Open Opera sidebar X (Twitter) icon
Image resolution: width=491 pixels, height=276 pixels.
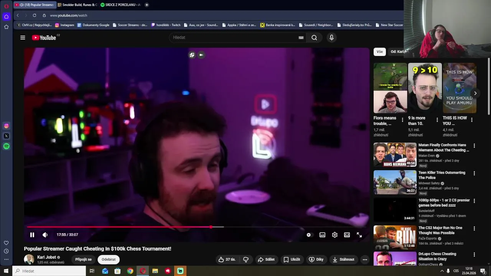pos(6,136)
